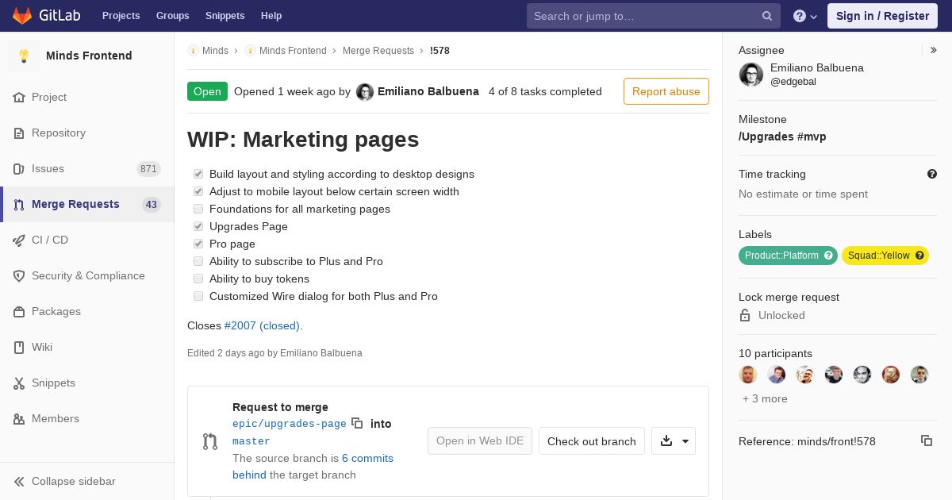The width and height of the screenshot is (952, 500).
Task: Open Emiliano Balbuena's assignee avatar
Action: point(751,75)
